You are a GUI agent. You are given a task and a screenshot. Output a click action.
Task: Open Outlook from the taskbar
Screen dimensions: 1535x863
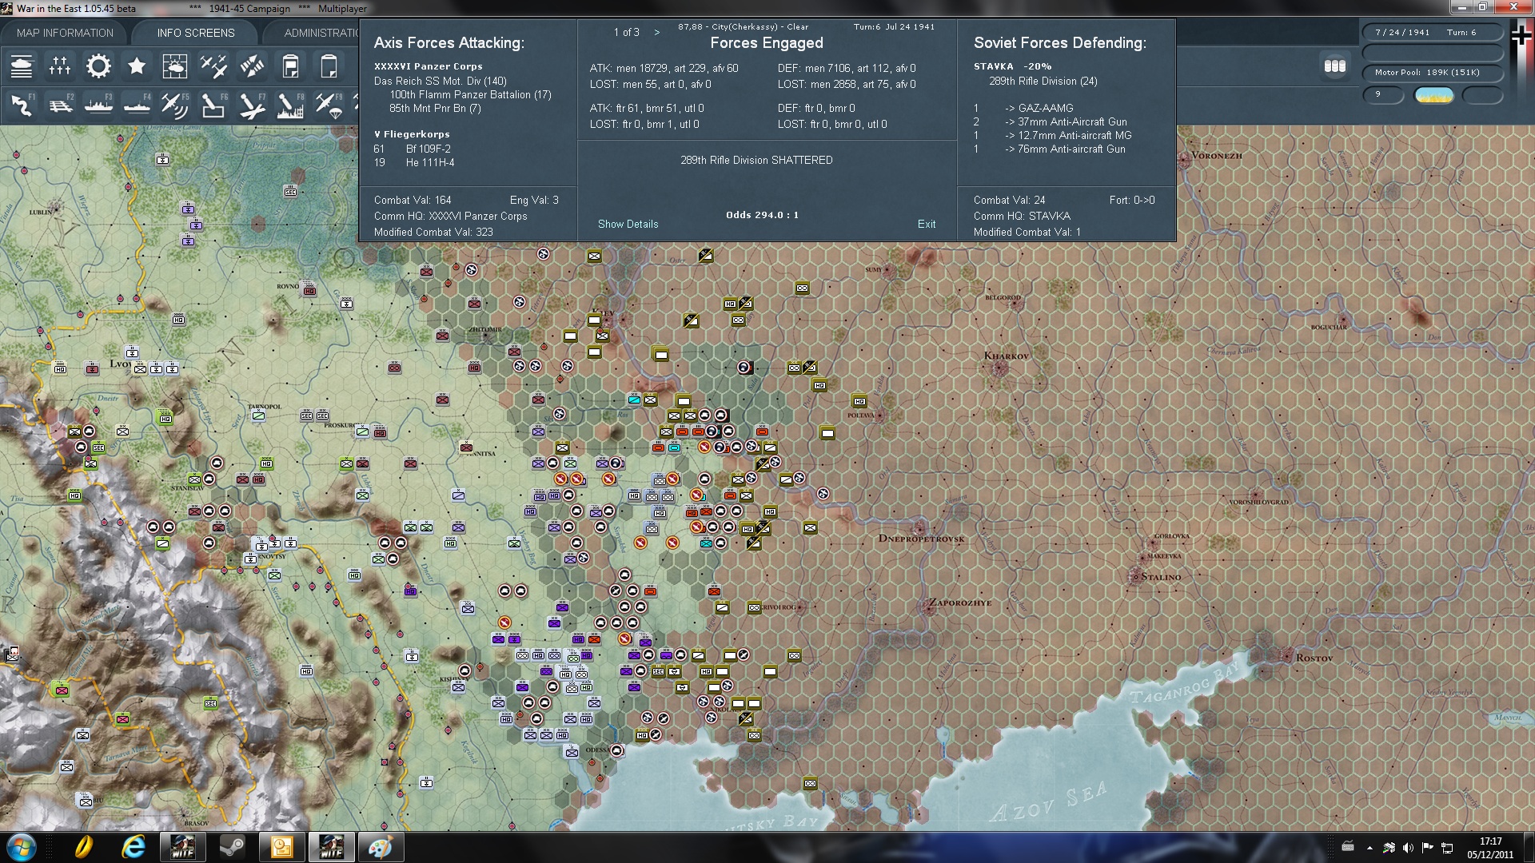pyautogui.click(x=282, y=847)
